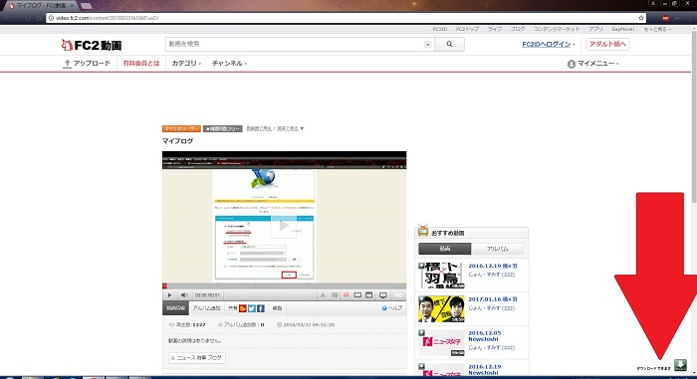Open the 有料会員とは link

(x=141, y=64)
